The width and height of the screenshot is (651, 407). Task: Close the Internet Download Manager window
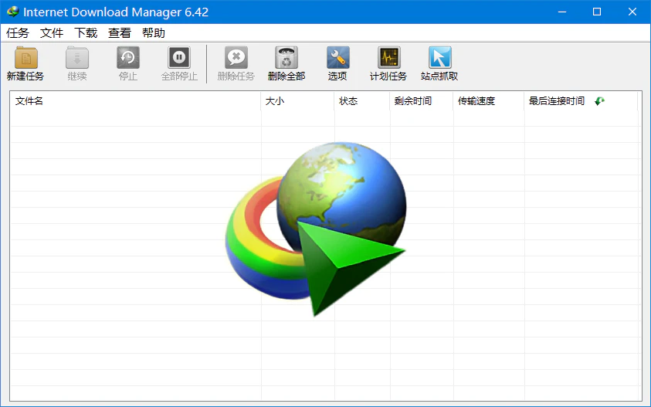[x=632, y=12]
